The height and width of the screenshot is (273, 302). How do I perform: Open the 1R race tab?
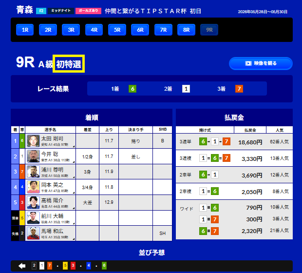(x=25, y=30)
